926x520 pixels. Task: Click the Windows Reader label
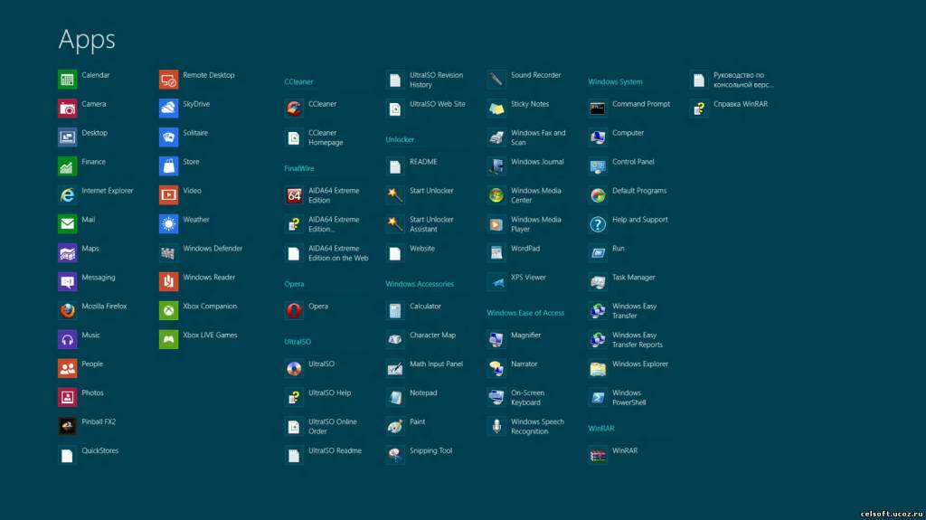point(209,277)
